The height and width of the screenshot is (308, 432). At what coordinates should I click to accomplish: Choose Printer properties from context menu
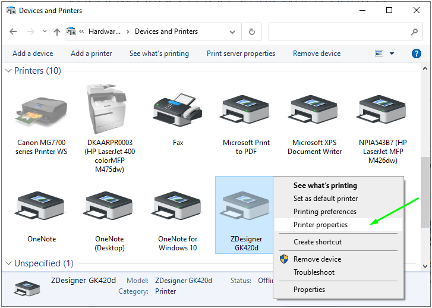tap(320, 225)
